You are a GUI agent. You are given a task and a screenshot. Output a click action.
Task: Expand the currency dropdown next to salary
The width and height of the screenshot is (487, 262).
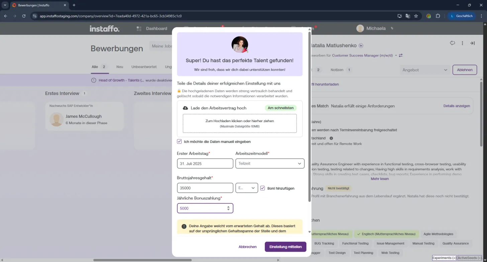(x=247, y=188)
